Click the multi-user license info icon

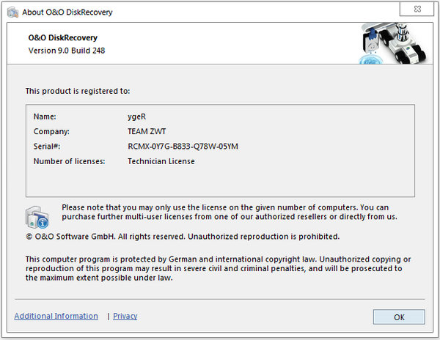click(37, 216)
